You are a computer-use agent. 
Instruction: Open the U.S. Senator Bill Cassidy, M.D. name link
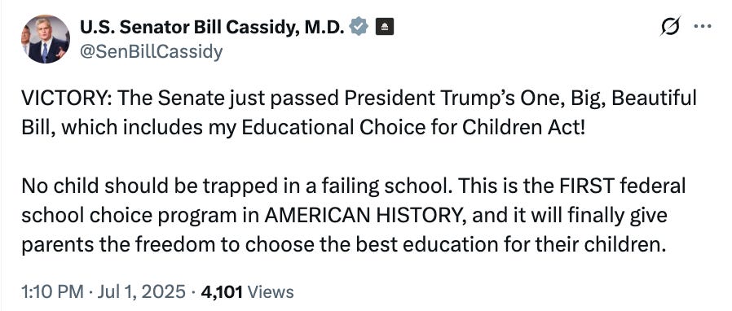213,28
